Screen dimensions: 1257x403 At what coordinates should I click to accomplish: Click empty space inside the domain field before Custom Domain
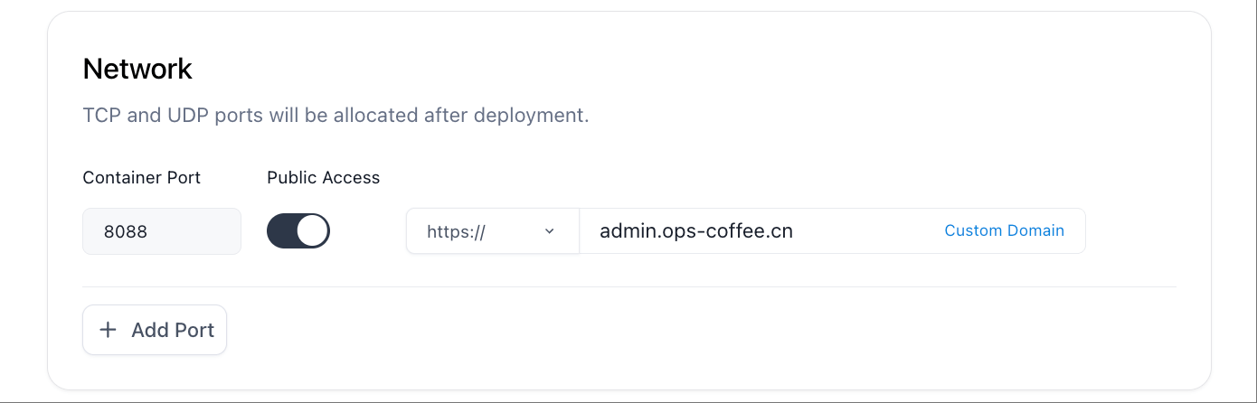point(868,231)
